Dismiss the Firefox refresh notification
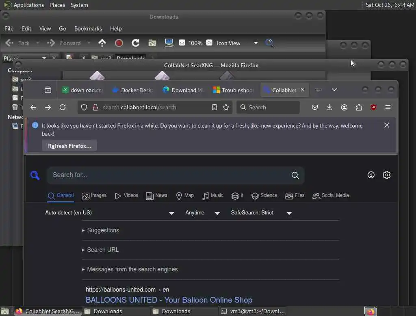 tap(387, 125)
